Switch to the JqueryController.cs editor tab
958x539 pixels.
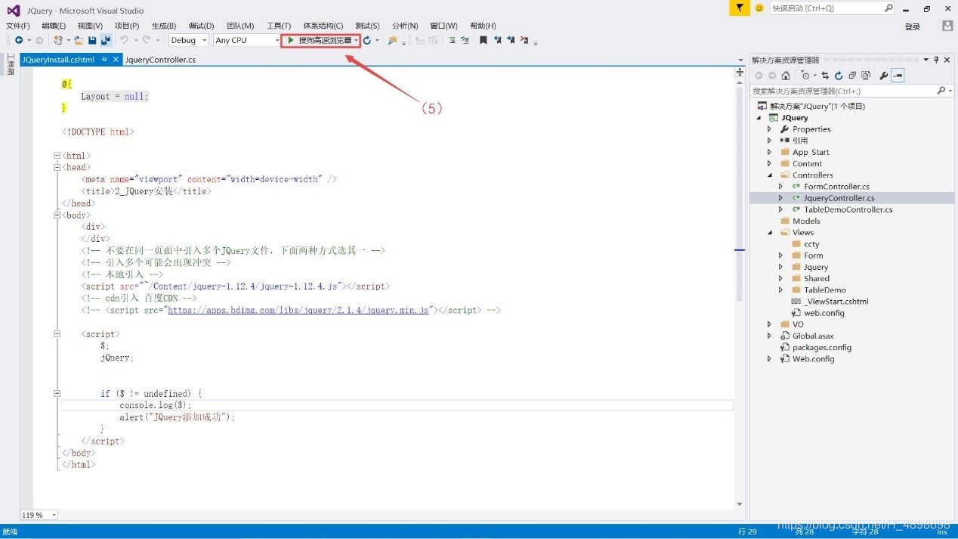159,60
